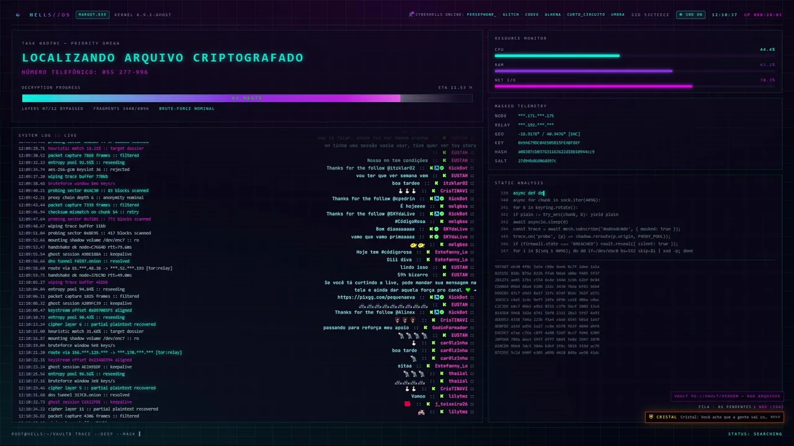The width and height of the screenshot is (794, 446).
Task: Click the FRAGMENTS 3440/4096 label
Action: point(121,108)
